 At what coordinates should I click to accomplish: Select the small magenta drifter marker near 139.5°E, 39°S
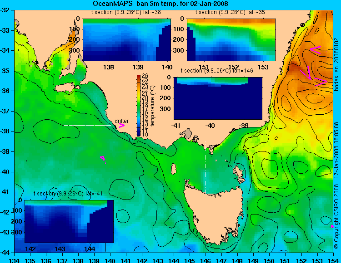coord(103,159)
